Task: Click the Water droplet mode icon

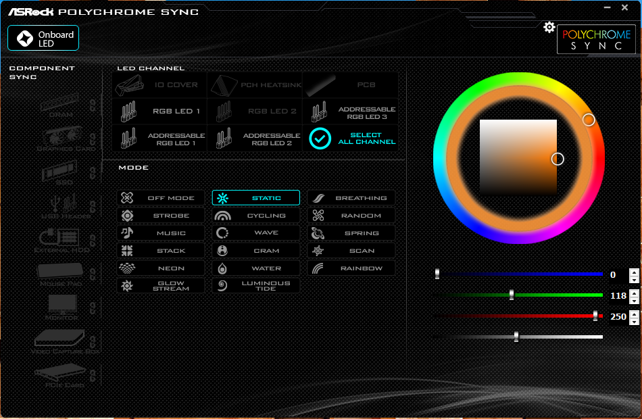Action: tap(222, 268)
